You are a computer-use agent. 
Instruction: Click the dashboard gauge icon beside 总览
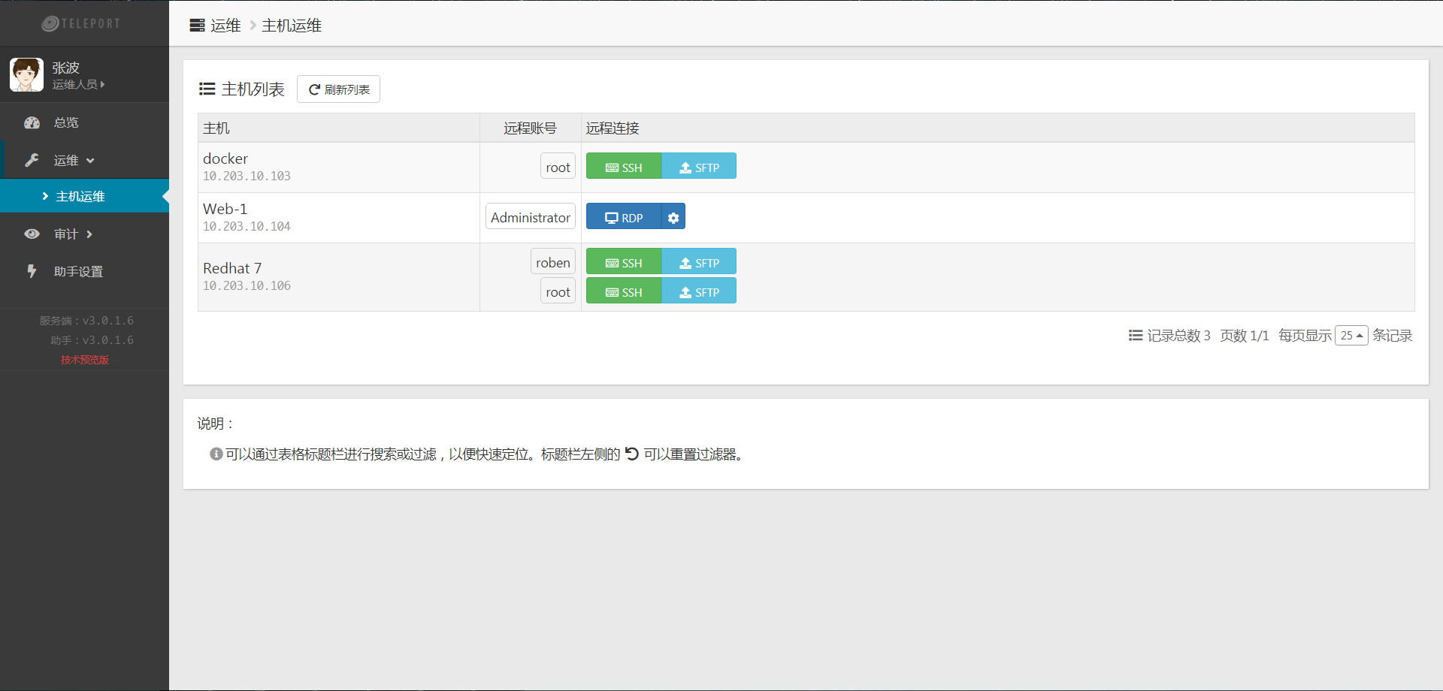coord(32,122)
